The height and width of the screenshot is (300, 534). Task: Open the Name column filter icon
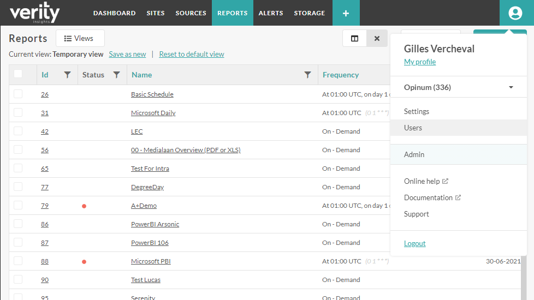click(307, 75)
